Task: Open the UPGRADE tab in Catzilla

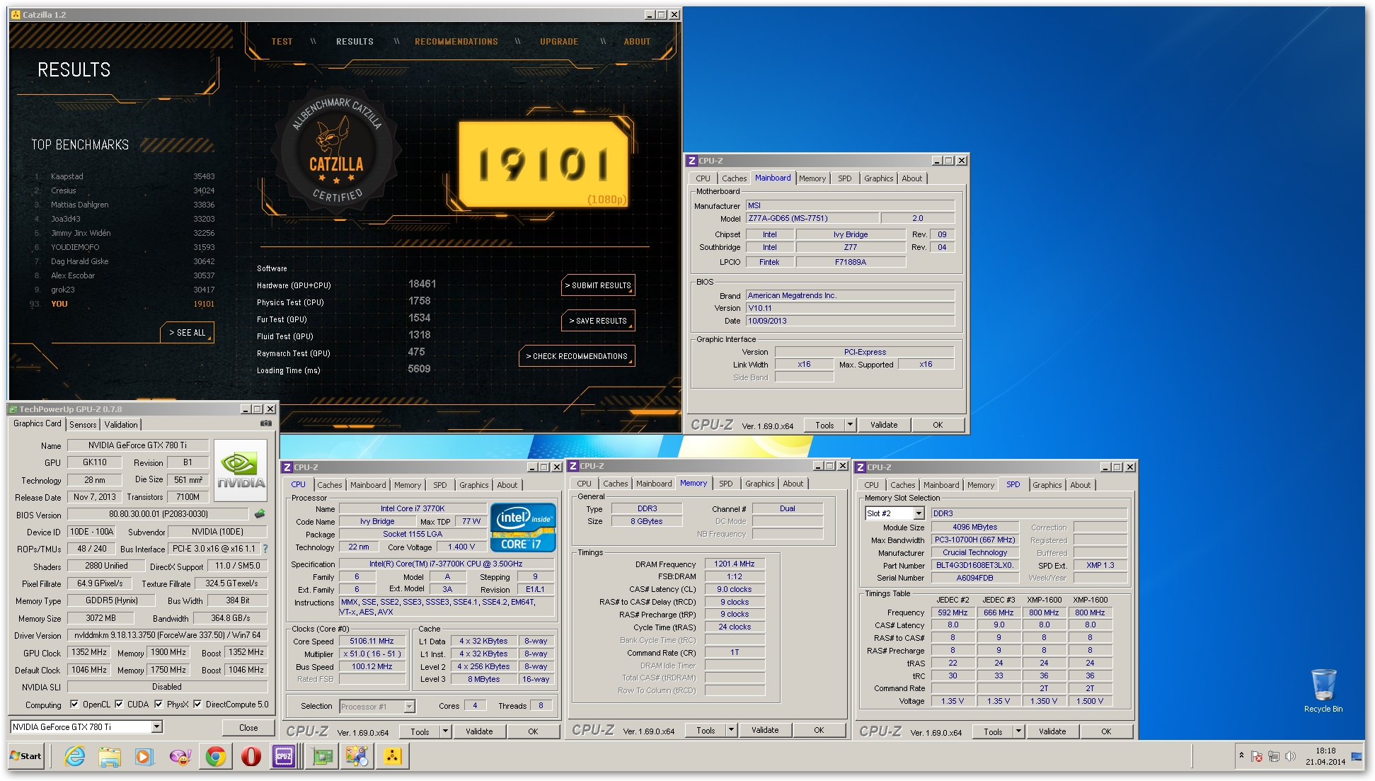Action: tap(559, 42)
